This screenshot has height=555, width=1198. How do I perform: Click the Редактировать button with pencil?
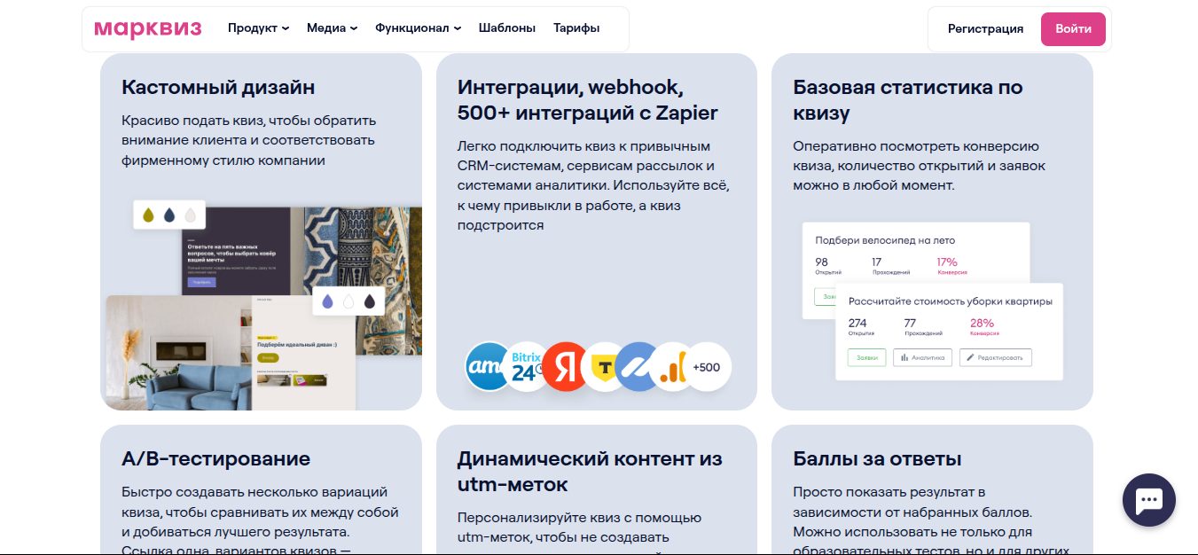coord(995,358)
